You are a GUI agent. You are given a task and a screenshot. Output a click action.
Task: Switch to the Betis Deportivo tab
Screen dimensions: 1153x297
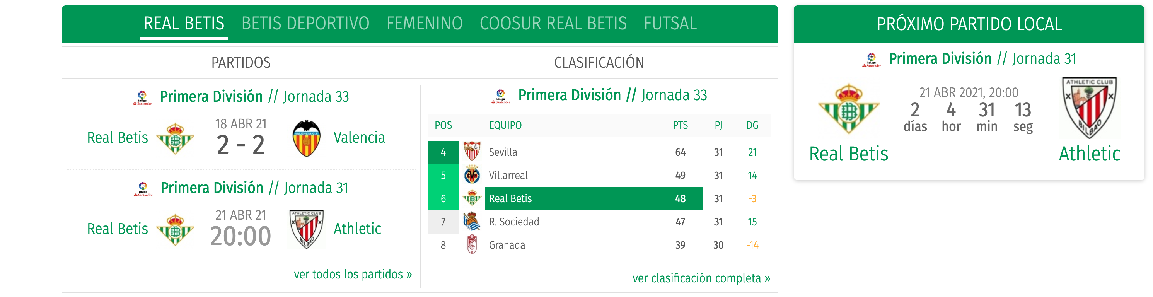(305, 23)
